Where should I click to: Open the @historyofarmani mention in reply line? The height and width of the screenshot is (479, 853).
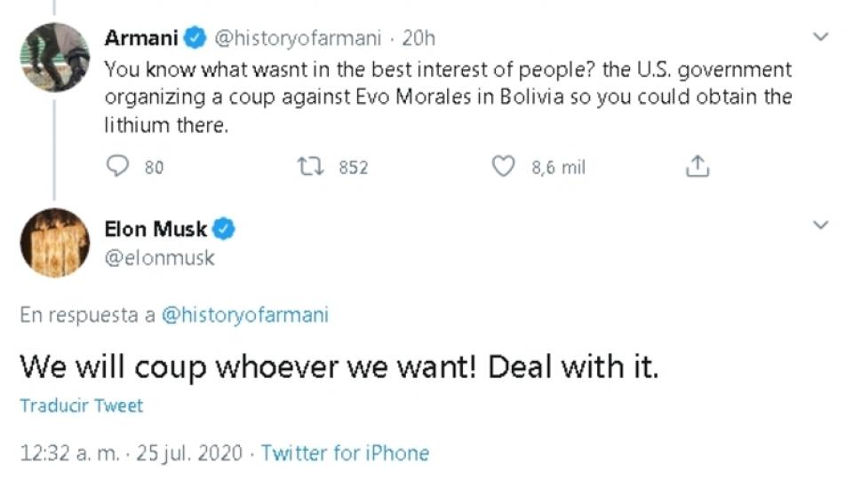244,316
